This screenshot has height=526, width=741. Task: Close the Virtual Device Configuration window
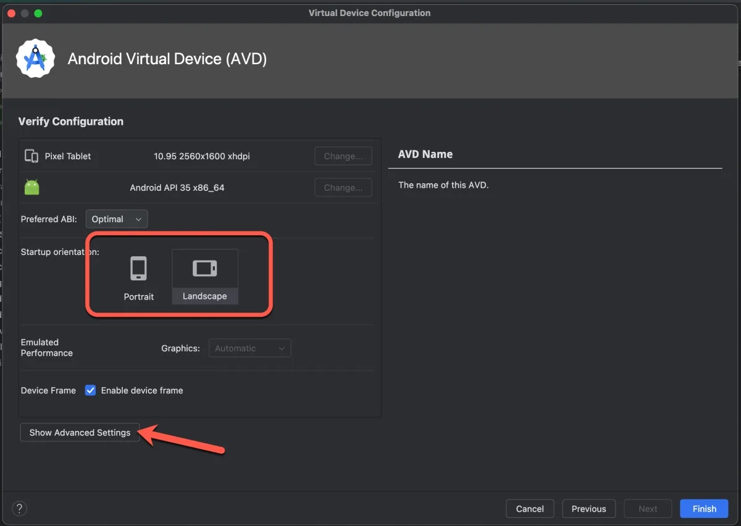(x=11, y=13)
